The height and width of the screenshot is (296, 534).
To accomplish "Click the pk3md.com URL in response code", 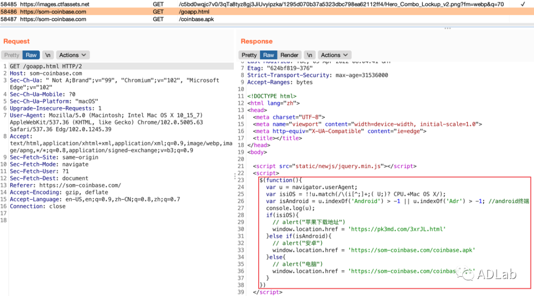I will 398,229.
